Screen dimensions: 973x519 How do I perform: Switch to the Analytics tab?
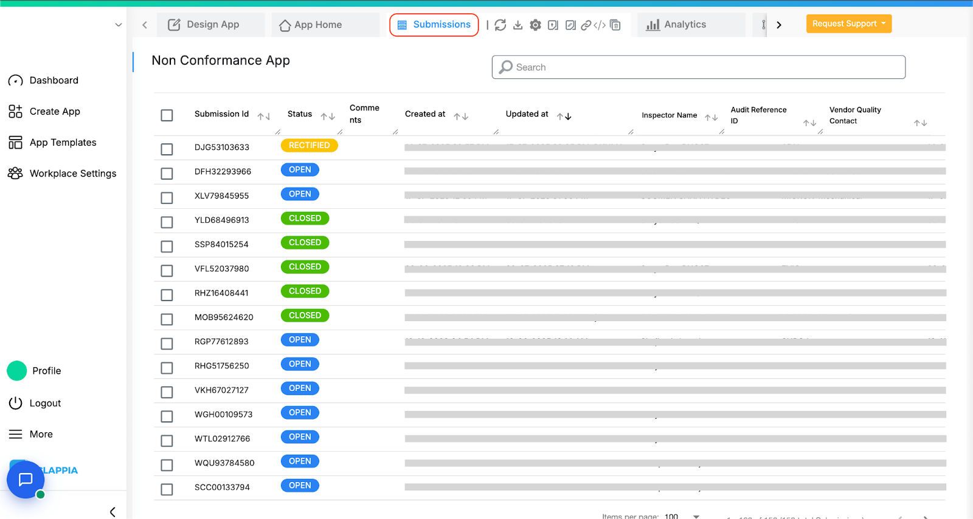pos(691,25)
